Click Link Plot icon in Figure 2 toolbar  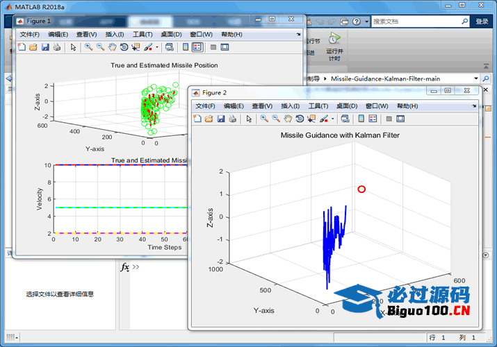pos(345,119)
